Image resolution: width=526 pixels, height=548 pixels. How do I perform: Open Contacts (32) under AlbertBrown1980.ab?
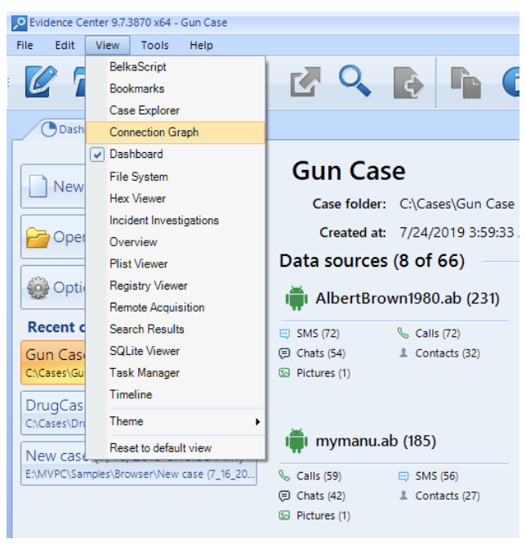pos(448,353)
